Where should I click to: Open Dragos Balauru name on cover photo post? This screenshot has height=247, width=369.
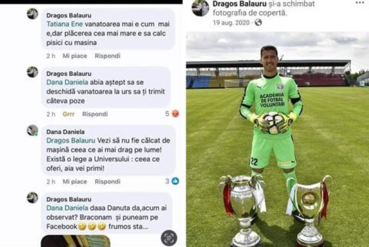pyautogui.click(x=240, y=4)
